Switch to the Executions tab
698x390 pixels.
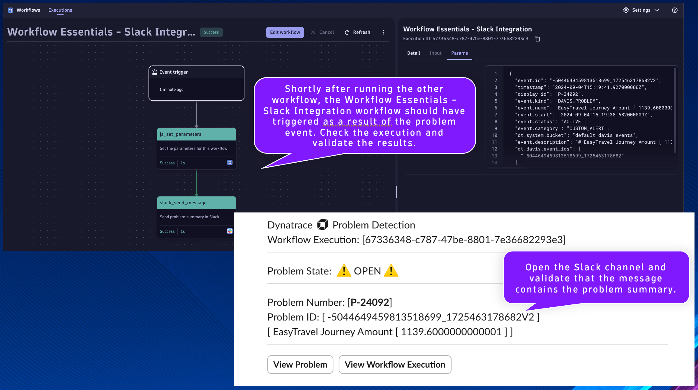(60, 10)
